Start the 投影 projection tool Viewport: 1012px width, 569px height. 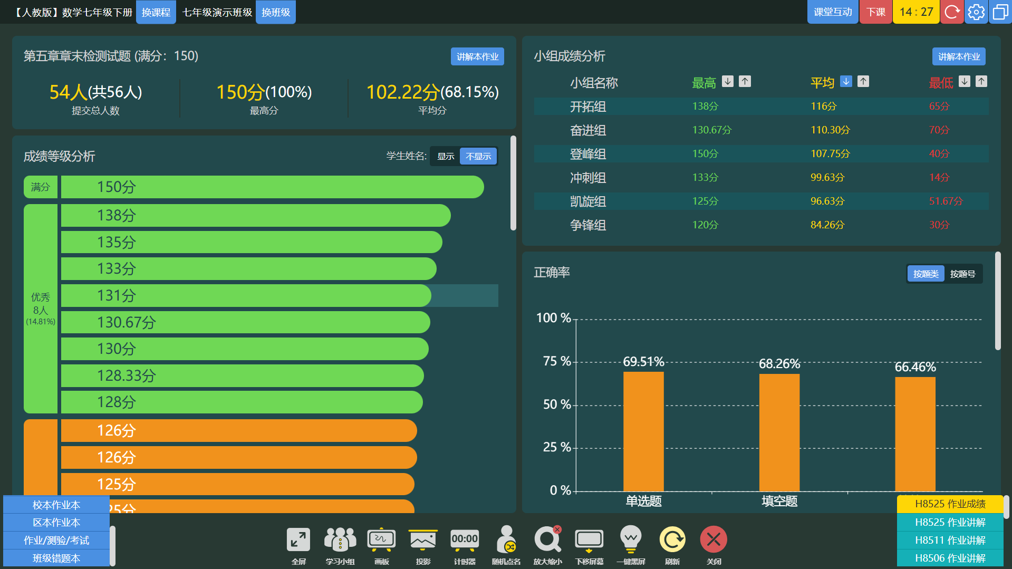[x=423, y=541]
